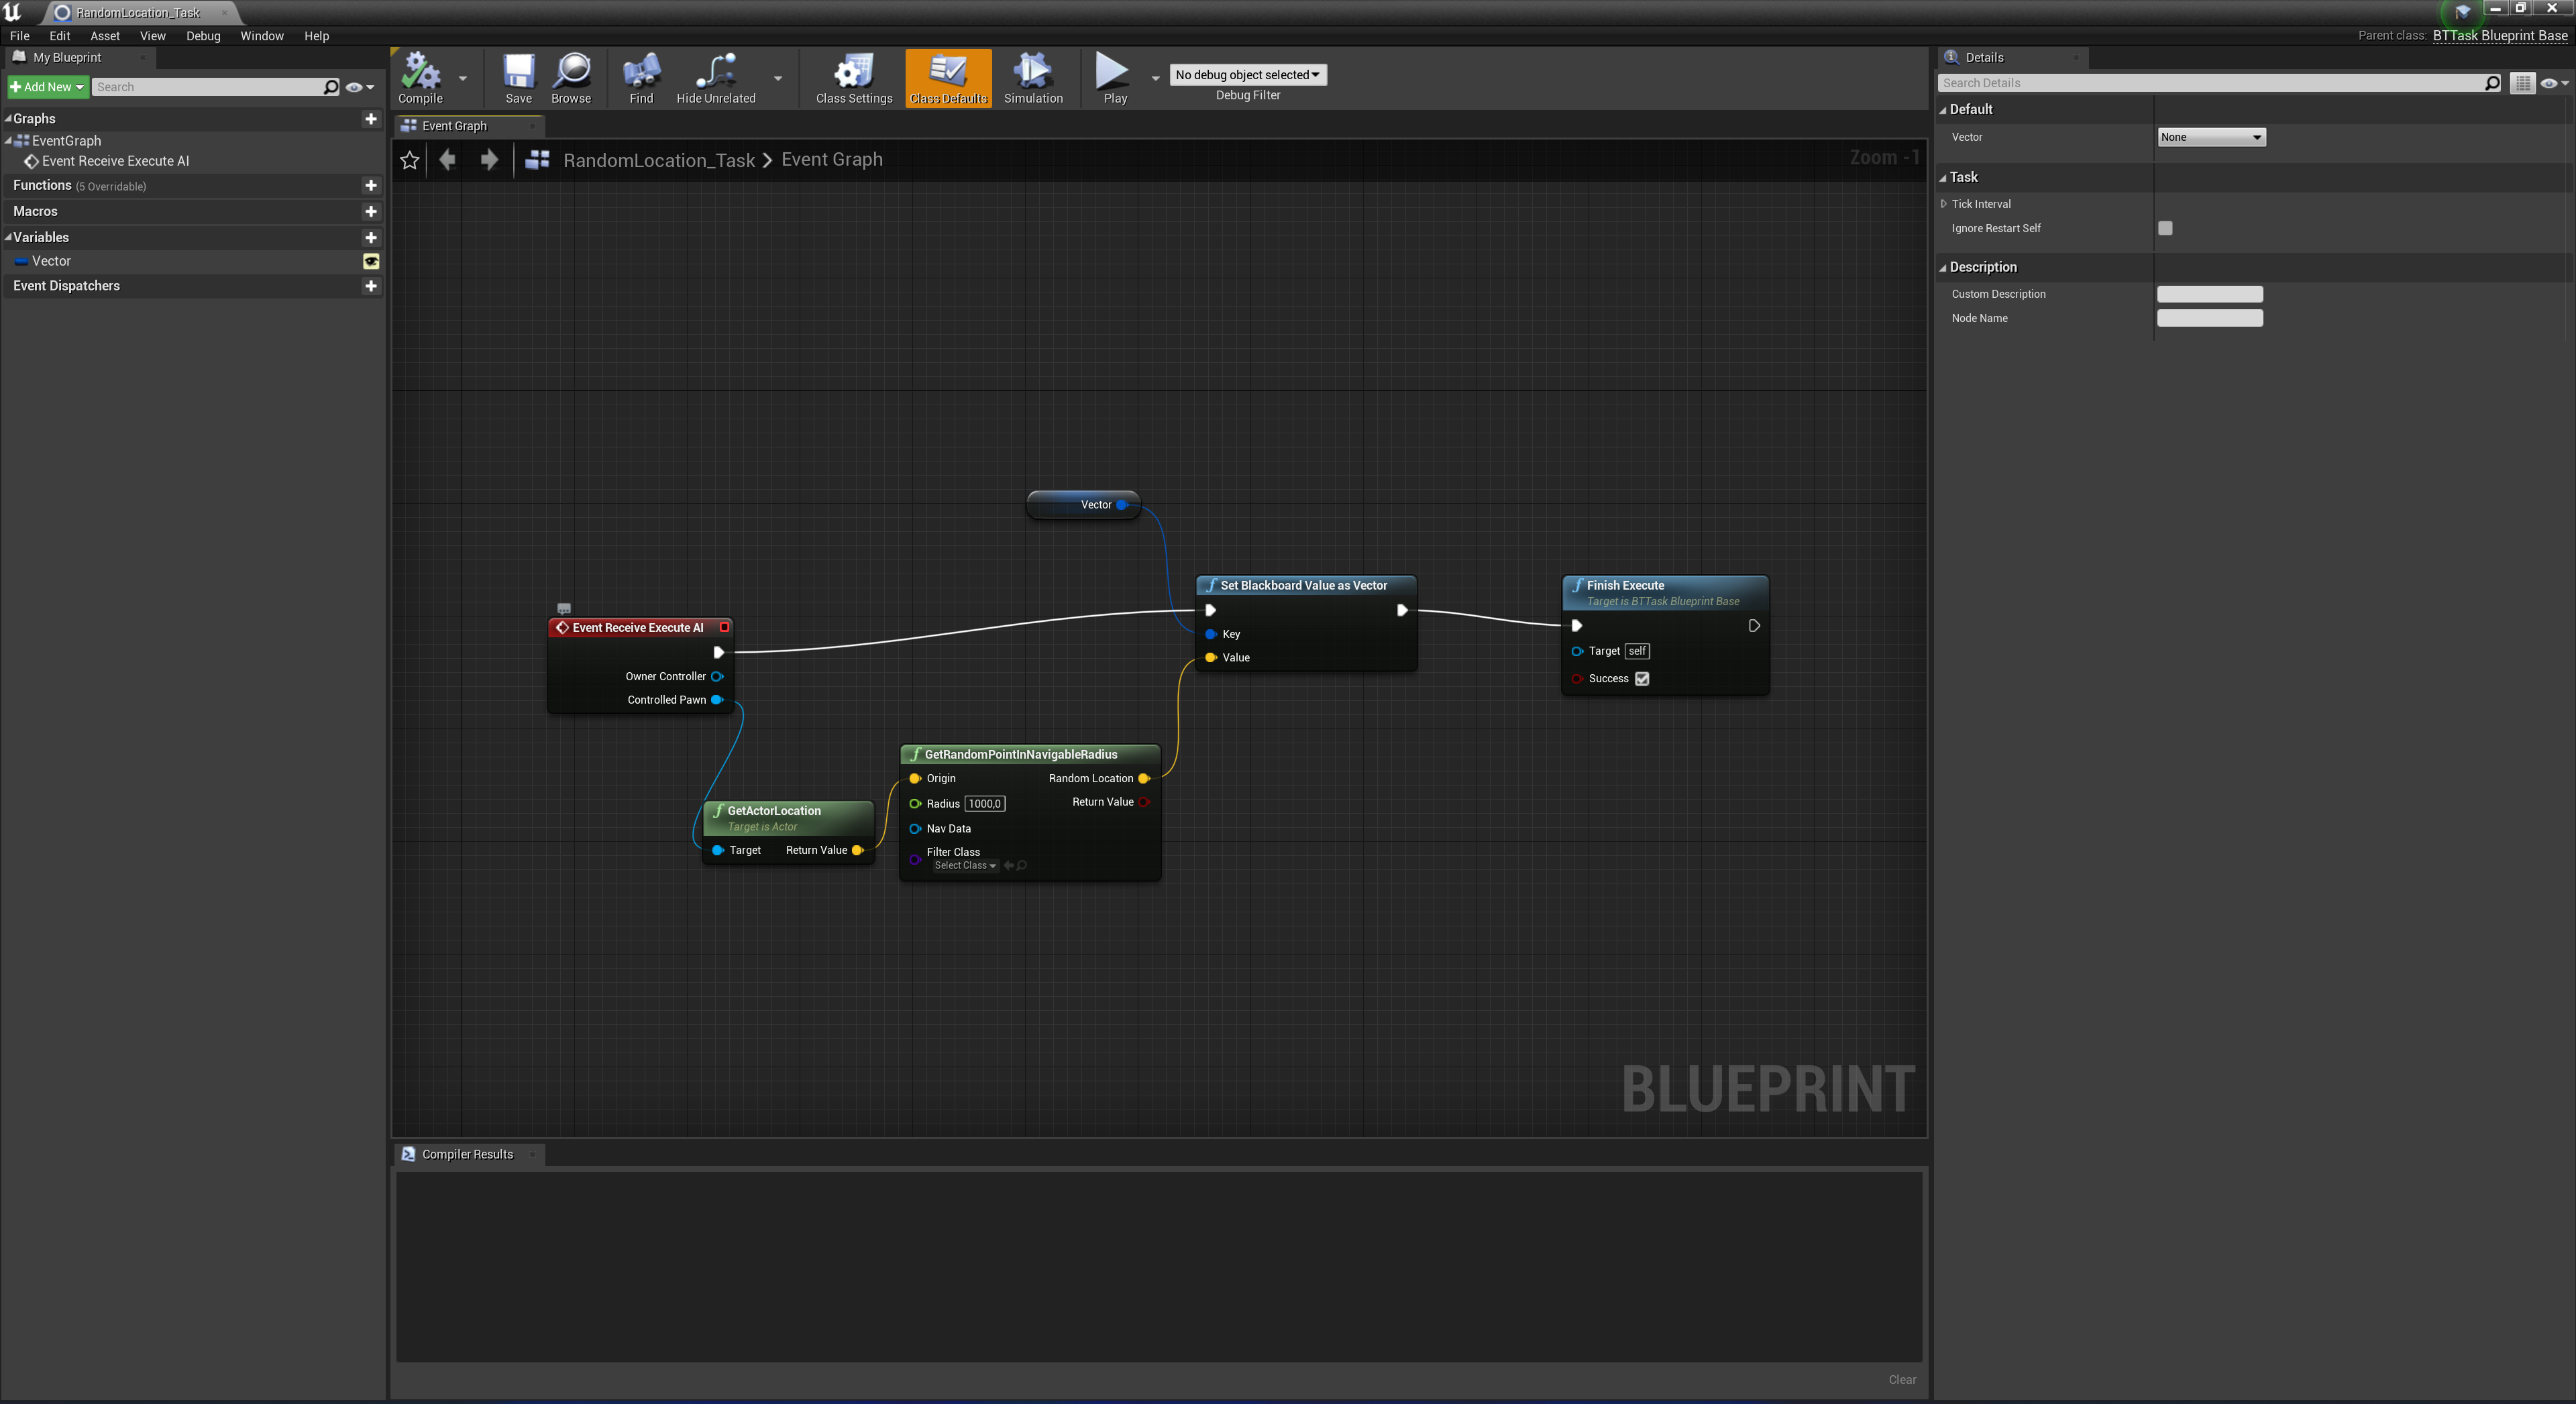Click the search magnifier in Details panel
The width and height of the screenshot is (2576, 1404).
(x=2492, y=83)
